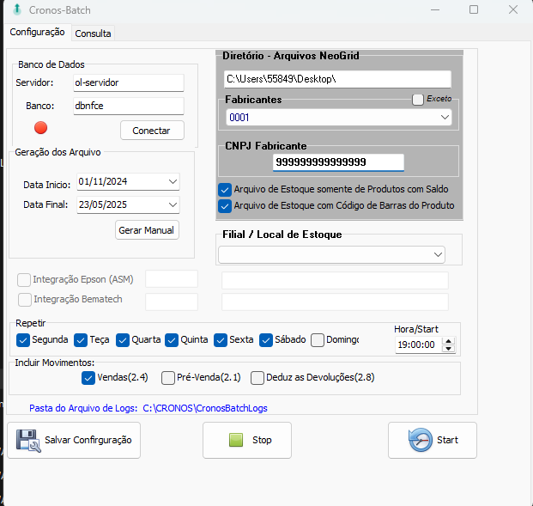This screenshot has width=533, height=506.
Task: Click the Start button
Action: pos(433,441)
